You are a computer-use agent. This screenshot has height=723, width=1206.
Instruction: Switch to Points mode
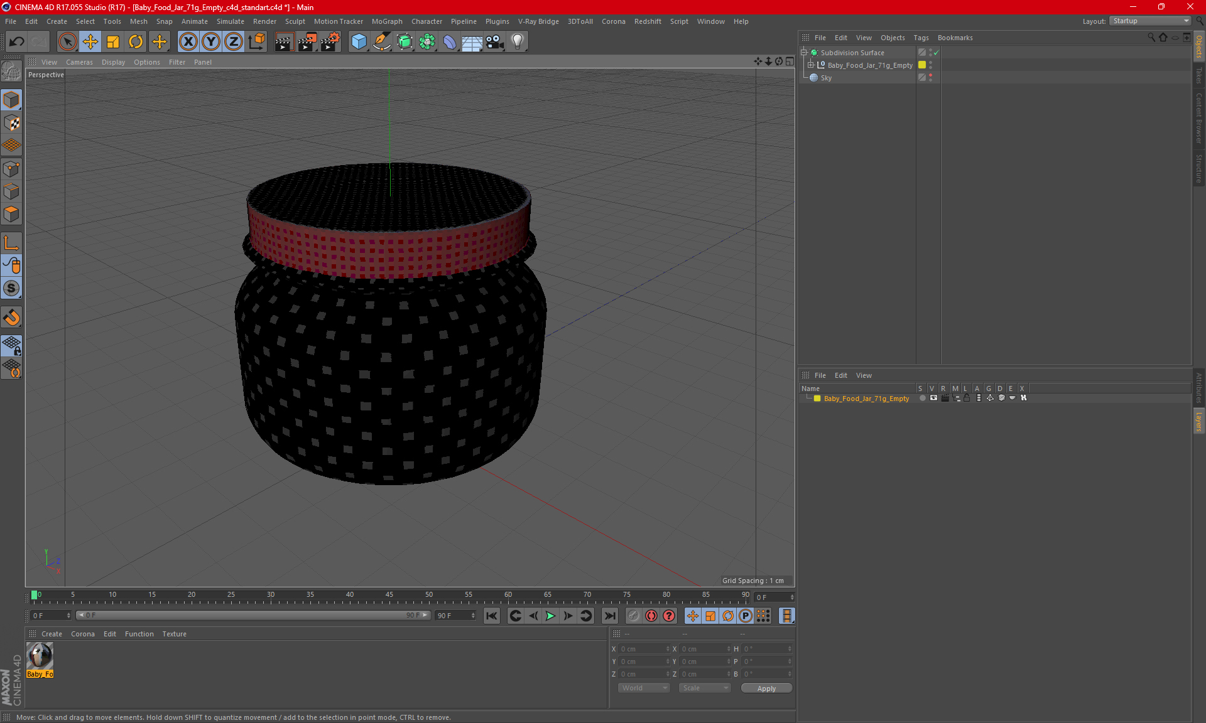click(11, 169)
